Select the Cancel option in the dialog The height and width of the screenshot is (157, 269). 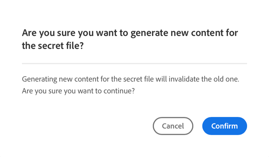click(173, 126)
